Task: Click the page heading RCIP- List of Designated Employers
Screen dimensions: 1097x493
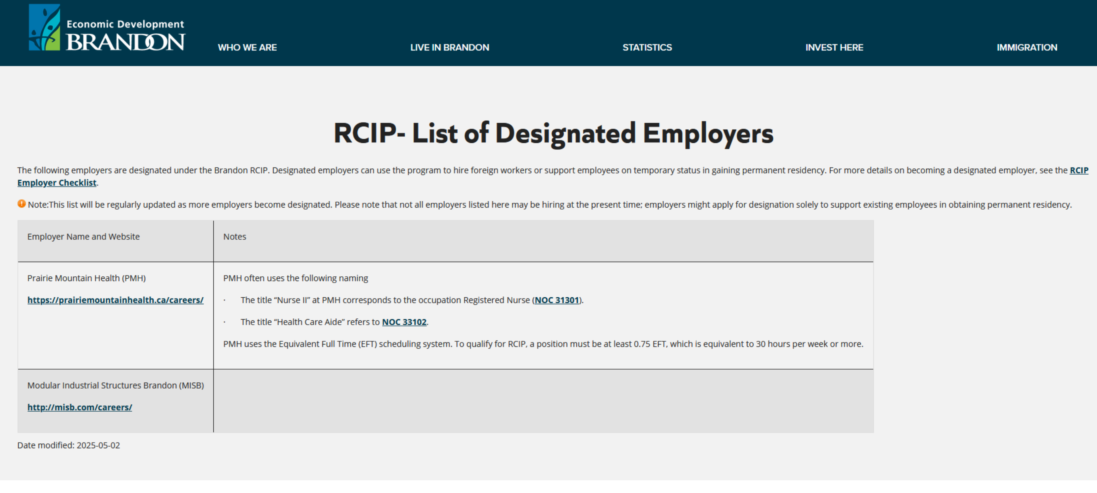Action: coord(553,133)
